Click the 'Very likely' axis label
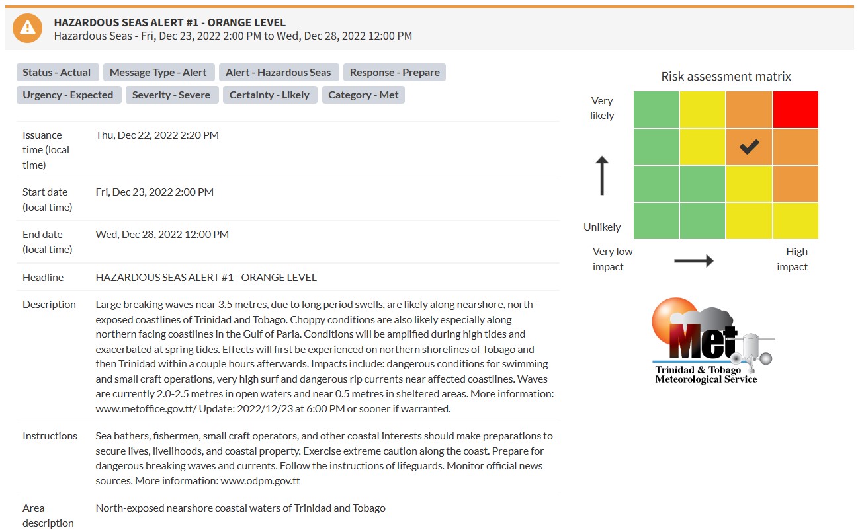This screenshot has width=858, height=532. [602, 108]
